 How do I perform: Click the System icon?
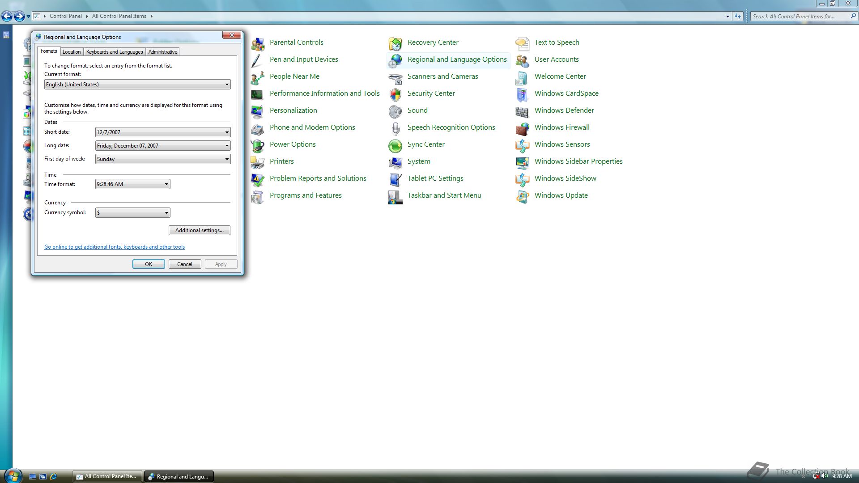(395, 163)
